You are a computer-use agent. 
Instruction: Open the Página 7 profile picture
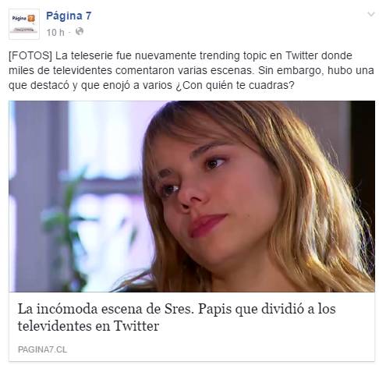(x=24, y=24)
